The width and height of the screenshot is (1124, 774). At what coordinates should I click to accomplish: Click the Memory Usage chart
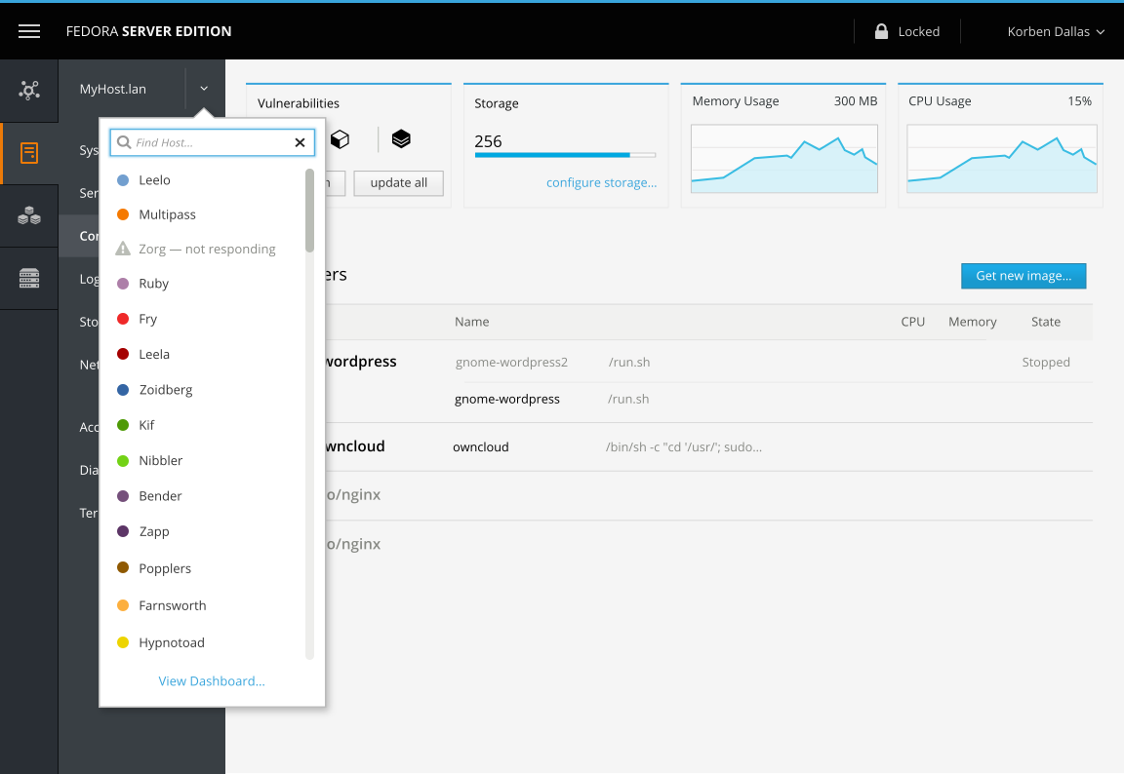pos(784,159)
